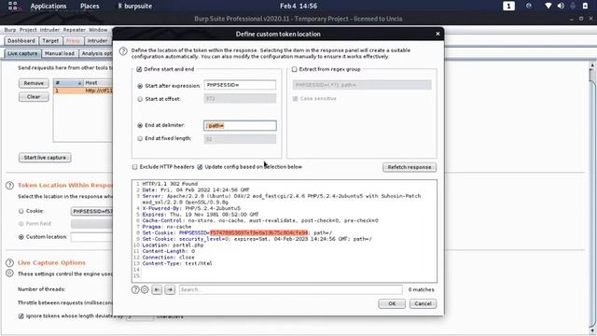The image size is (597, 336).
Task: Toggle the Case sensitive checkbox
Action: (x=295, y=99)
